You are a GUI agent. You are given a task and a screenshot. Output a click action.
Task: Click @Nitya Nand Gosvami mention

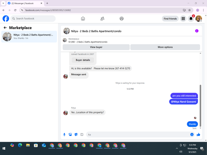[x=183, y=102]
